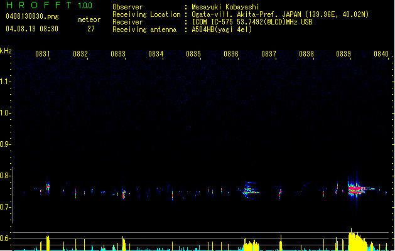This screenshot has width=395, height=251.
Task: Click the kHz axis unit label
Action: [6, 51]
